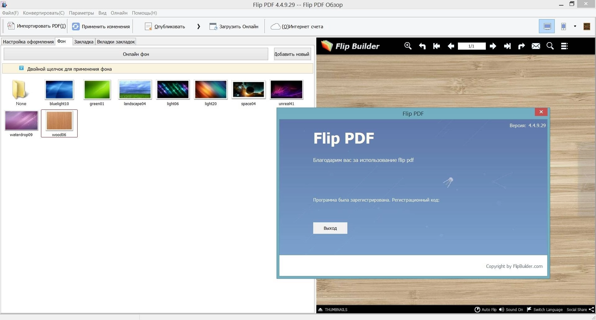The image size is (596, 320).
Task: Open the Конвертировать menu
Action: tap(44, 13)
